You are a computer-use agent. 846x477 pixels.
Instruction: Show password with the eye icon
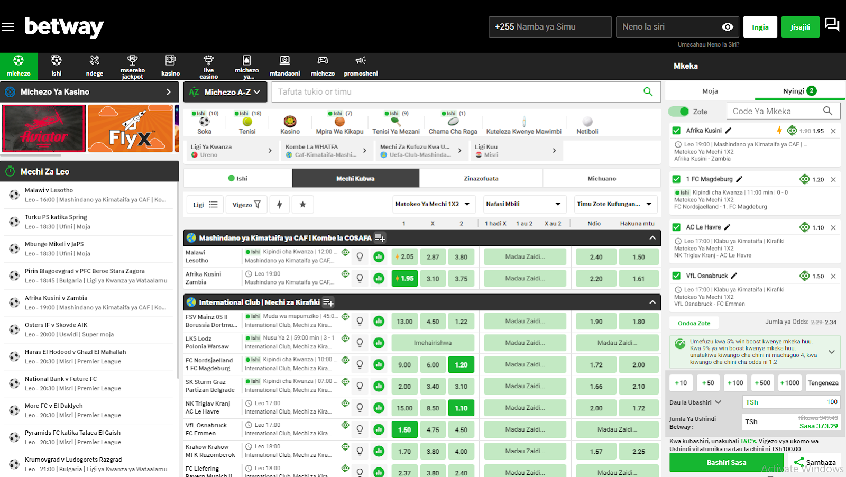(728, 27)
